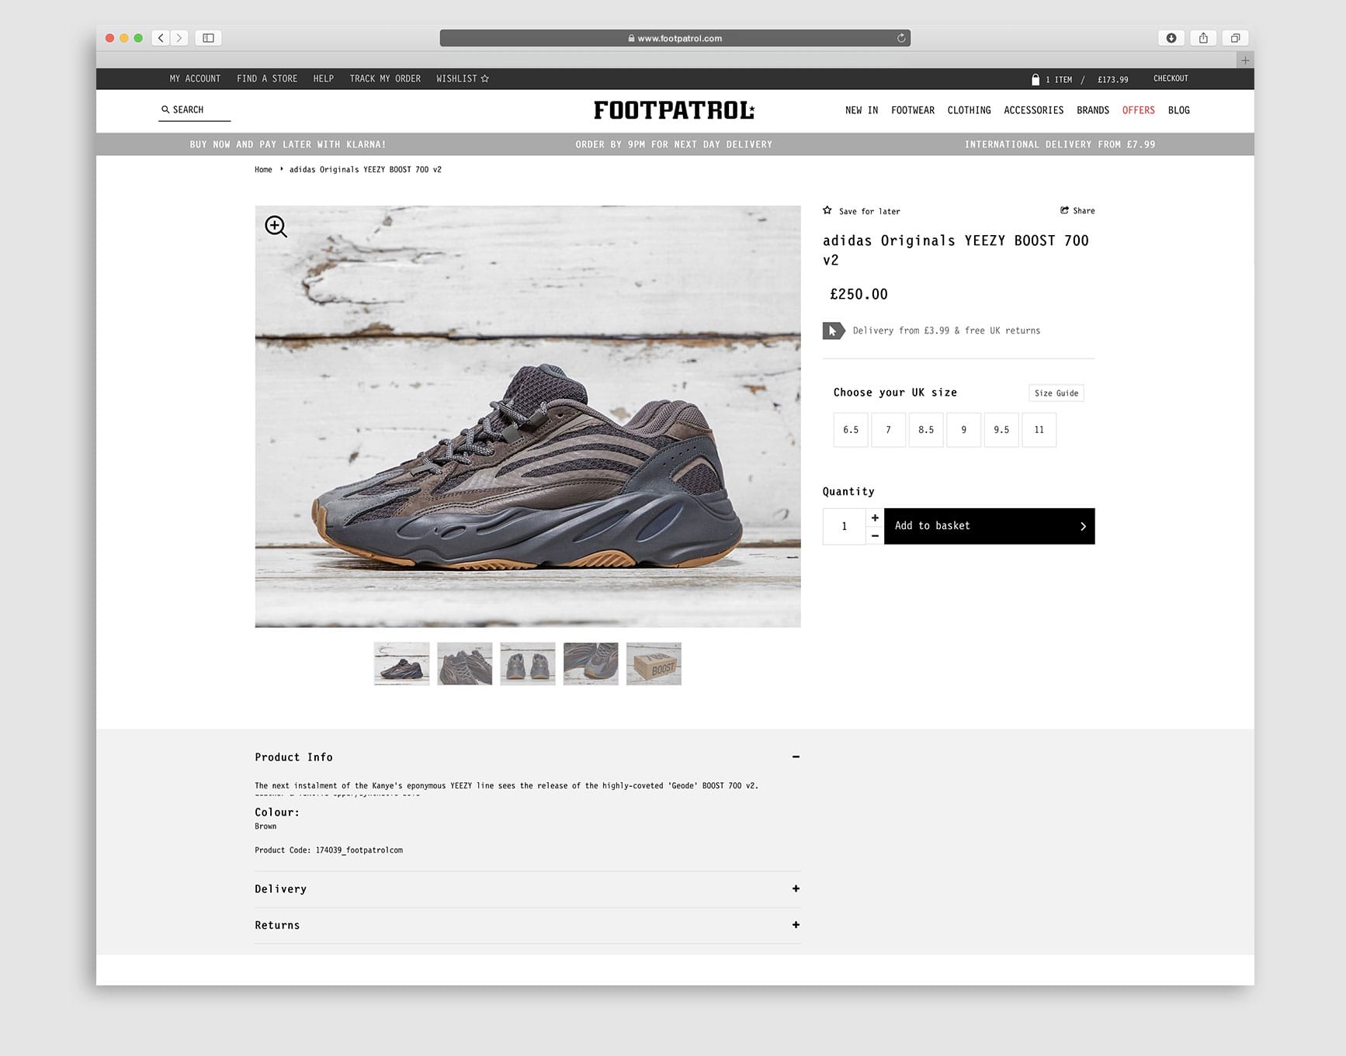Go to the BLOG page

coord(1179,110)
